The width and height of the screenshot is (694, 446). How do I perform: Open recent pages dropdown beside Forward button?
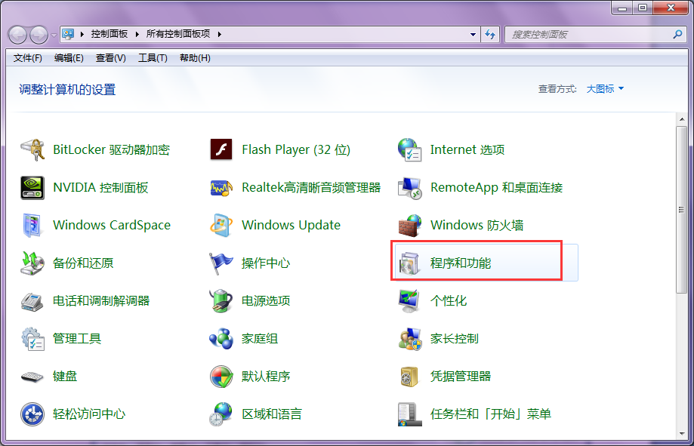pos(54,35)
